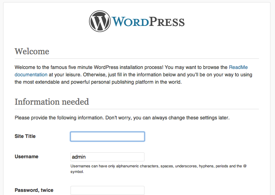Click the Username field containing admin
This screenshot has width=275, height=195.
pos(107,157)
